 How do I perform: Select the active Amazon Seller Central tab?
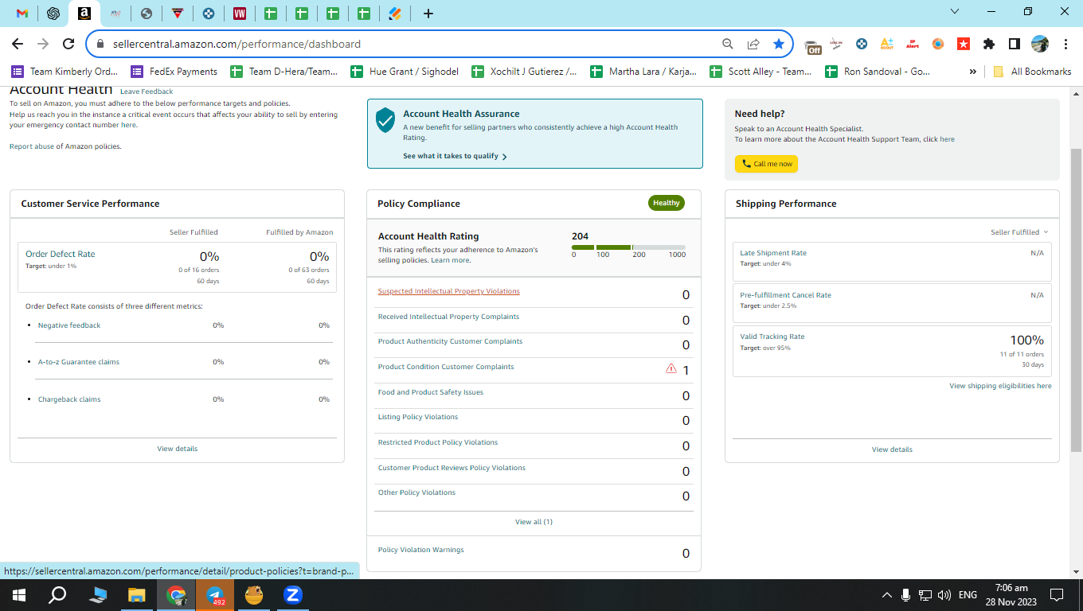(x=84, y=14)
